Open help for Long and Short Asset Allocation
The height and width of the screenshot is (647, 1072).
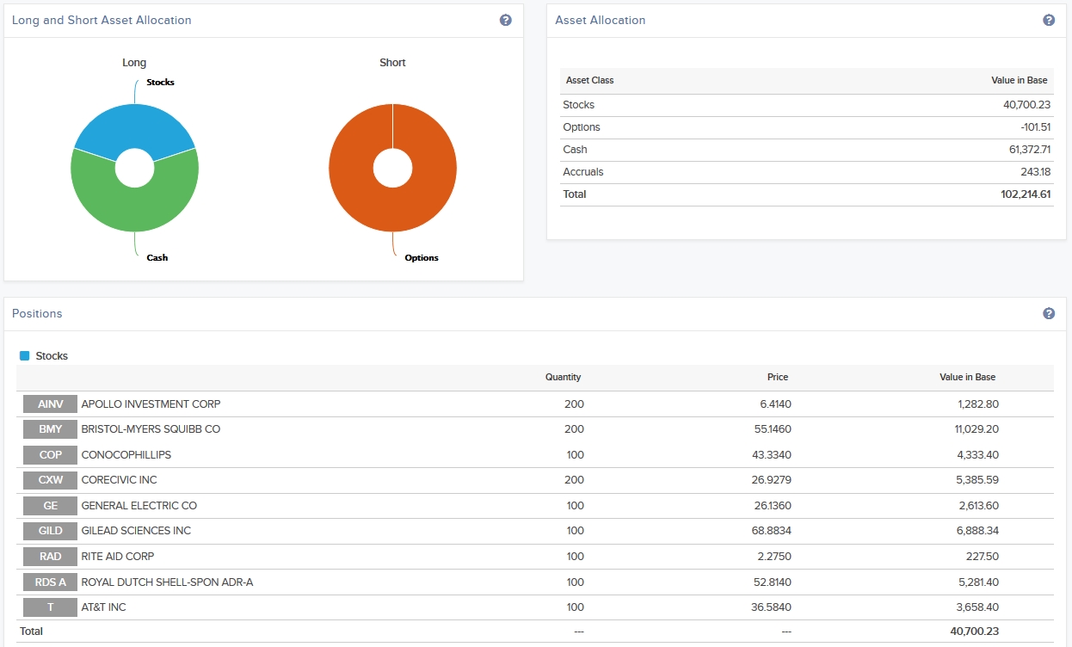[x=506, y=20]
